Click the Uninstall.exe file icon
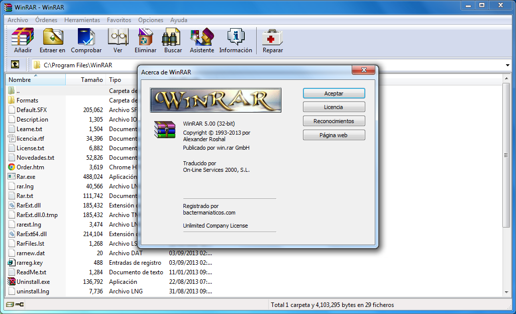This screenshot has width=516, height=314. point(12,282)
